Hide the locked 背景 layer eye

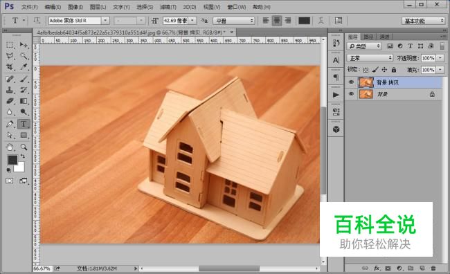point(351,94)
